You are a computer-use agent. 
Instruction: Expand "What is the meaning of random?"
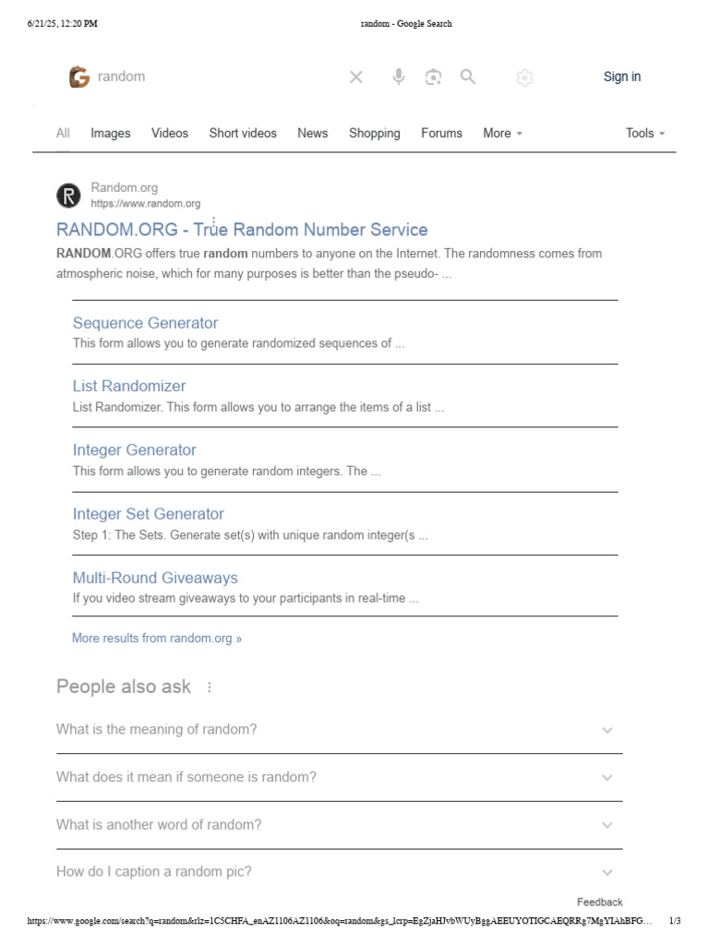[x=607, y=730]
